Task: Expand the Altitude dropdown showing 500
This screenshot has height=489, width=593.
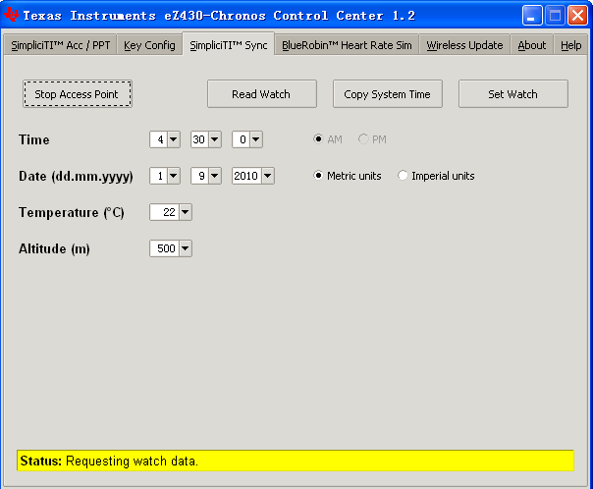Action: [x=186, y=248]
